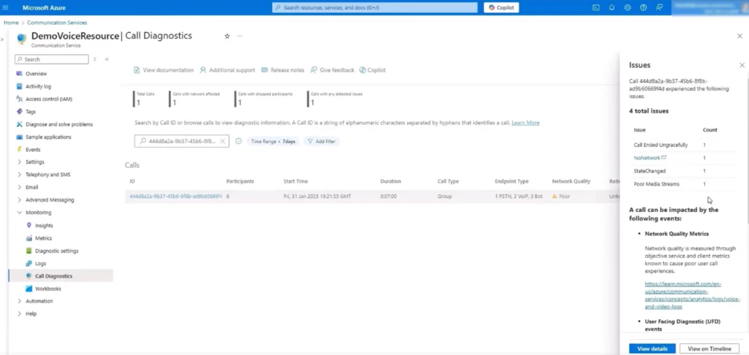
Task: Open the notifications bell icon
Action: click(x=611, y=7)
